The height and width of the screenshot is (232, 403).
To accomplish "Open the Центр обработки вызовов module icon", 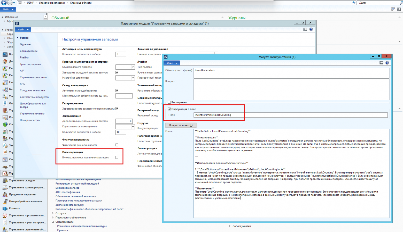I will (x=5, y=201).
